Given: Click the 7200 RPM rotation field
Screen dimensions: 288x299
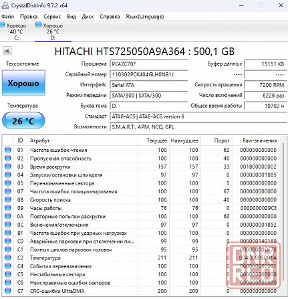Looking at the screenshot, I should [265, 85].
